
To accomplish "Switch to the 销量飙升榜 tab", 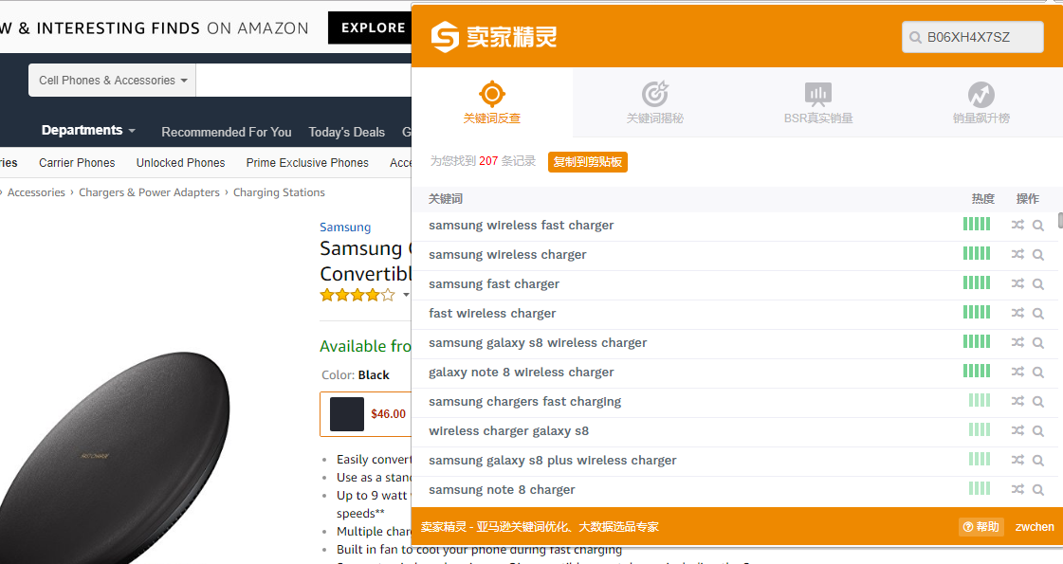I will [981, 103].
